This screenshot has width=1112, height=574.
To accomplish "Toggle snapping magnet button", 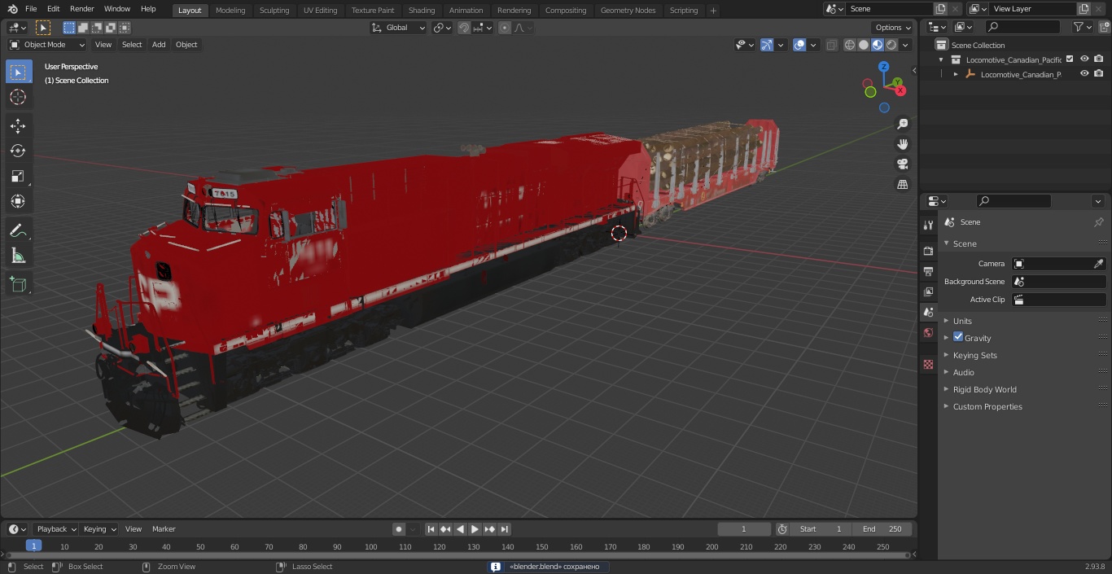I will (464, 28).
